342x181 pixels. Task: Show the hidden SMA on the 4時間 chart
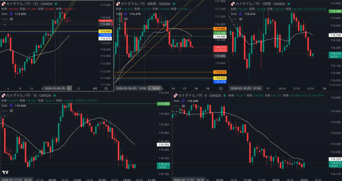pos(126,19)
